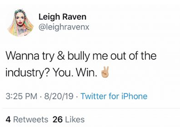Image resolution: width=180 pixels, height=135 pixels.
Task: Click the number 4 before Retweets
Action: coord(8,120)
